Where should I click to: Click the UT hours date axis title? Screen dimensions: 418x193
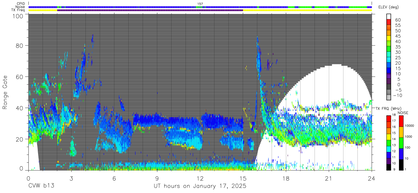[x=200, y=186]
